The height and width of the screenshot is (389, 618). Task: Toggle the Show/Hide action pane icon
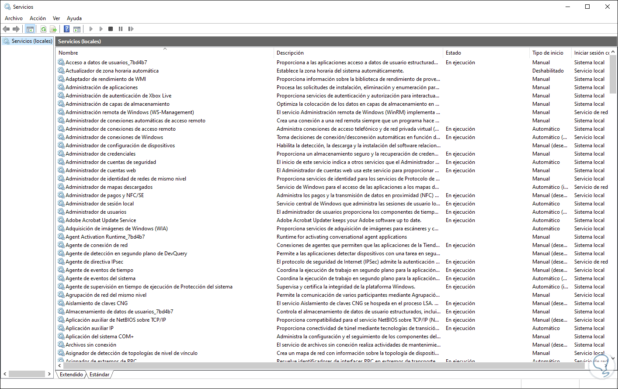[77, 29]
